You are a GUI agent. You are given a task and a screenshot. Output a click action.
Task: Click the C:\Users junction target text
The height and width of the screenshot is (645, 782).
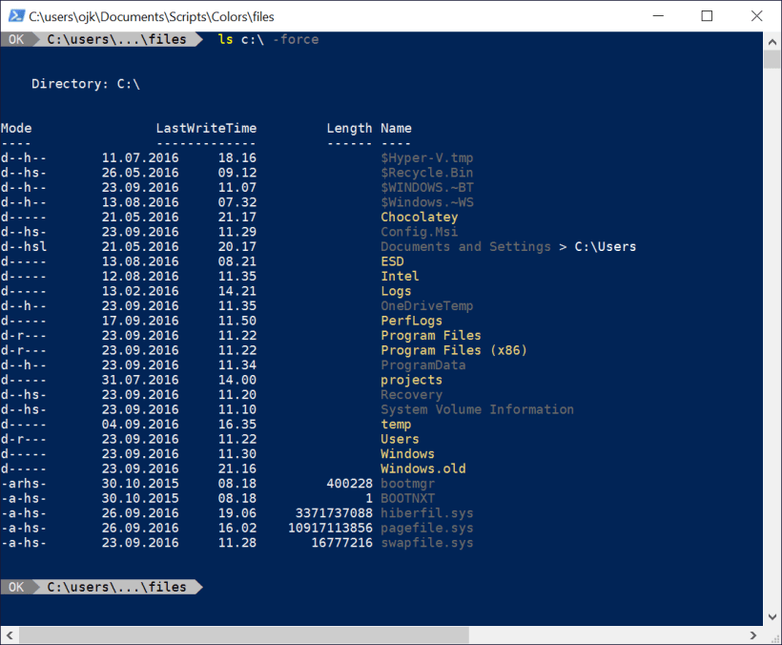coord(605,247)
